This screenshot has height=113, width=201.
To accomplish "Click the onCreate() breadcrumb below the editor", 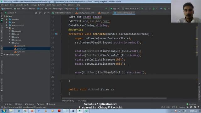I will [82, 101].
